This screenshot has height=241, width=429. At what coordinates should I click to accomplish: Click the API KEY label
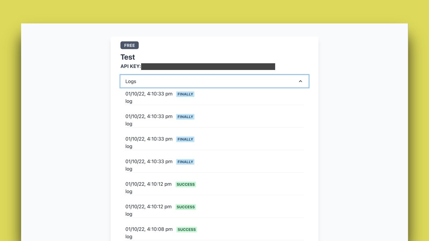(x=130, y=66)
